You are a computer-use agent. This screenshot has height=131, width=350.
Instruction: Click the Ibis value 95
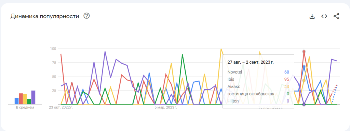287,79
